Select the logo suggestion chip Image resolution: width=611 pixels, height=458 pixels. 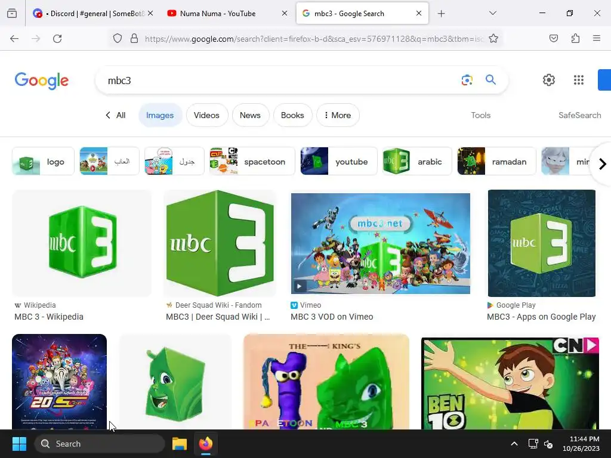(43, 161)
